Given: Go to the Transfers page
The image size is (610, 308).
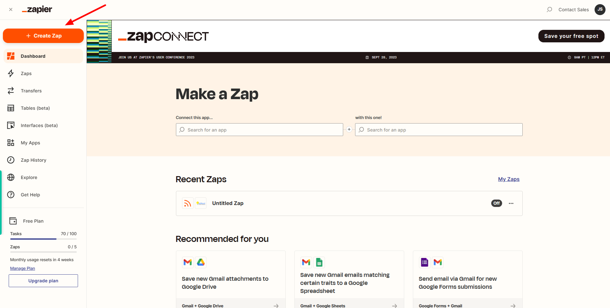Looking at the screenshot, I should (43, 91).
